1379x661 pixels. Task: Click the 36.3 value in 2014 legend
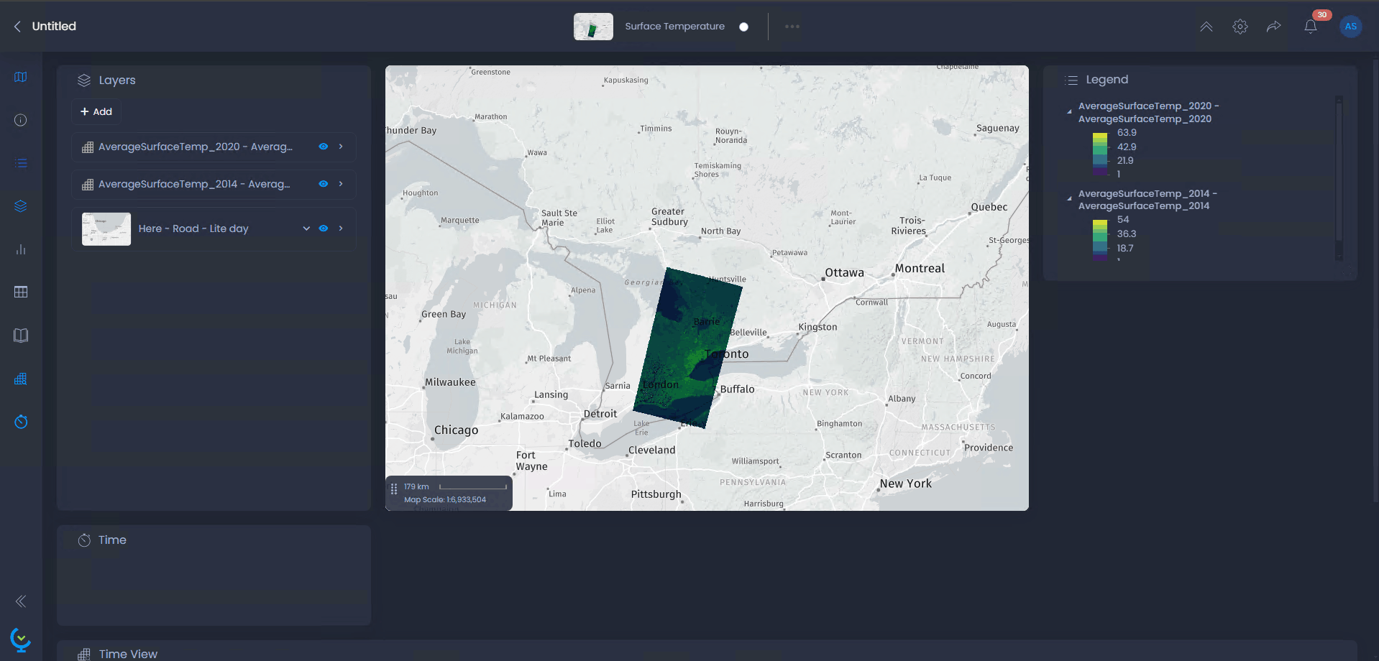[1127, 234]
